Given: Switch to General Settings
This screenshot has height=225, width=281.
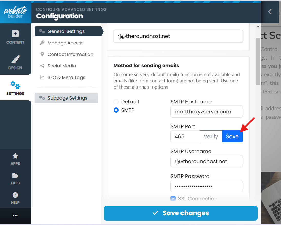Looking at the screenshot, I should [66, 31].
